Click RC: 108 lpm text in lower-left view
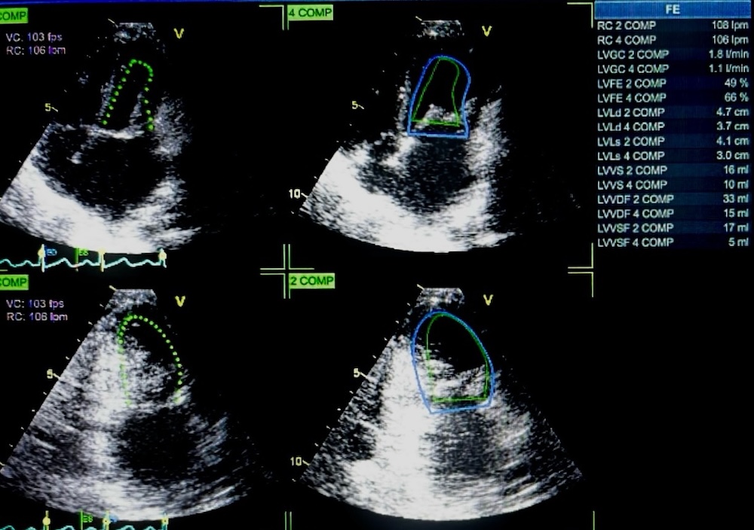The height and width of the screenshot is (530, 754). pos(37,317)
